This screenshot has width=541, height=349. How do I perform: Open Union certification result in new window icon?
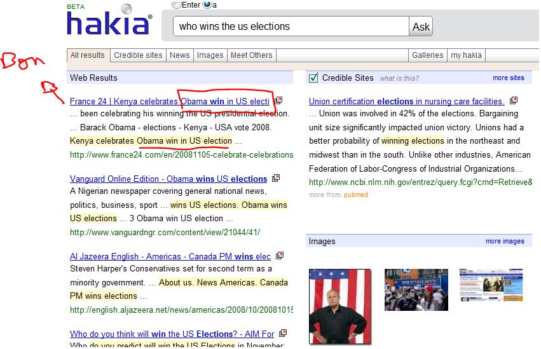[x=514, y=100]
